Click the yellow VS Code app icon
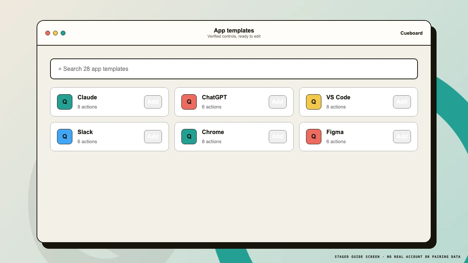Screen dimensions: 468x263 [314, 102]
